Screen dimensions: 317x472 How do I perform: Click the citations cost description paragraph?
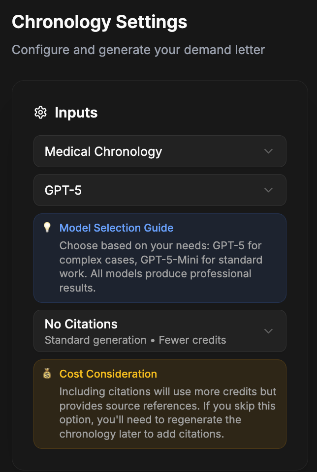(168, 413)
